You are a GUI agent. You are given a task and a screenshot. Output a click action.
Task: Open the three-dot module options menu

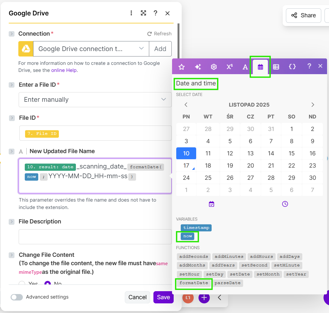click(131, 13)
